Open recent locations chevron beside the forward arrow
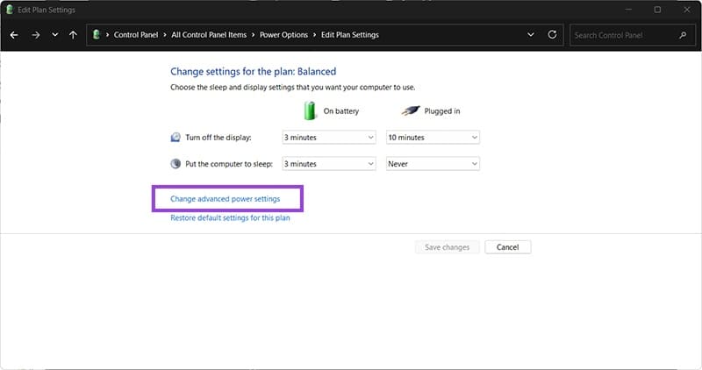The width and height of the screenshot is (702, 370). tap(54, 34)
